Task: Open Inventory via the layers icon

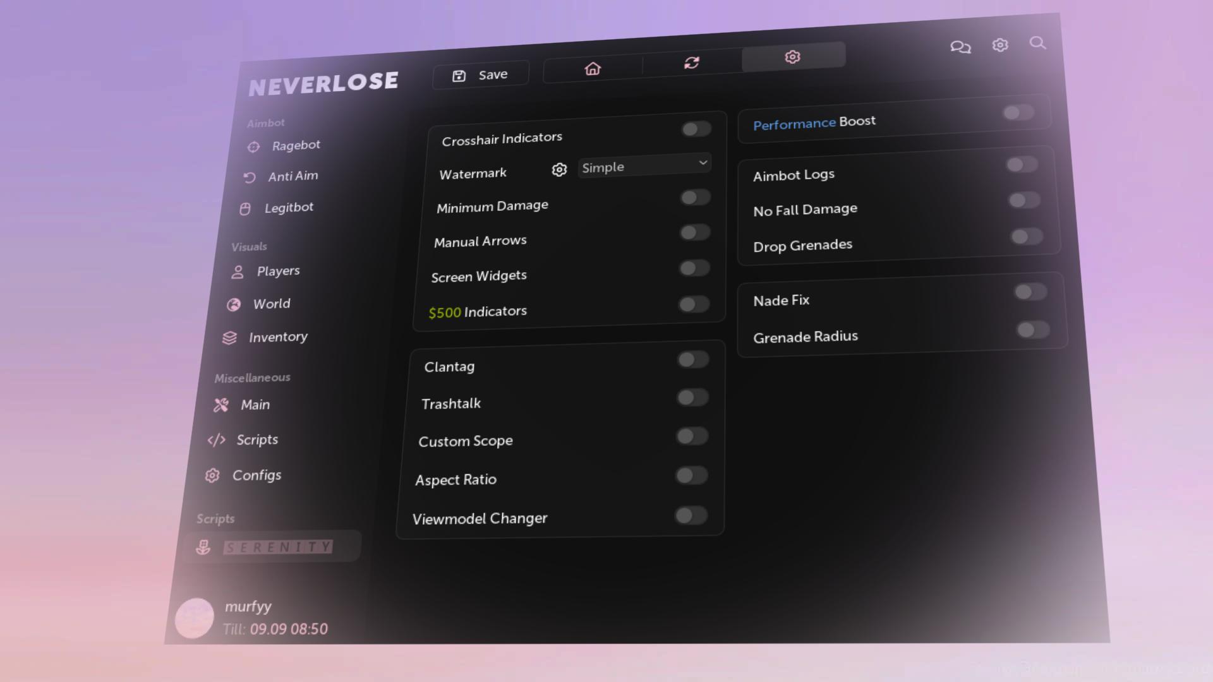Action: click(x=228, y=338)
